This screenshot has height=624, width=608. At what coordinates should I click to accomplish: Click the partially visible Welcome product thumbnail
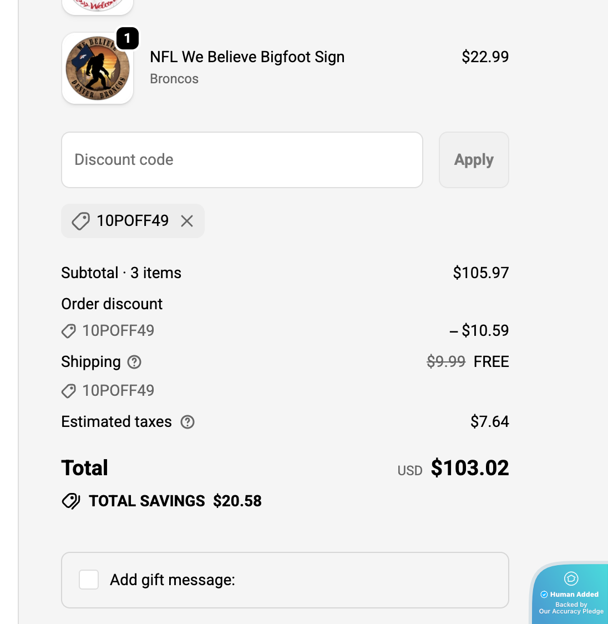pyautogui.click(x=98, y=6)
